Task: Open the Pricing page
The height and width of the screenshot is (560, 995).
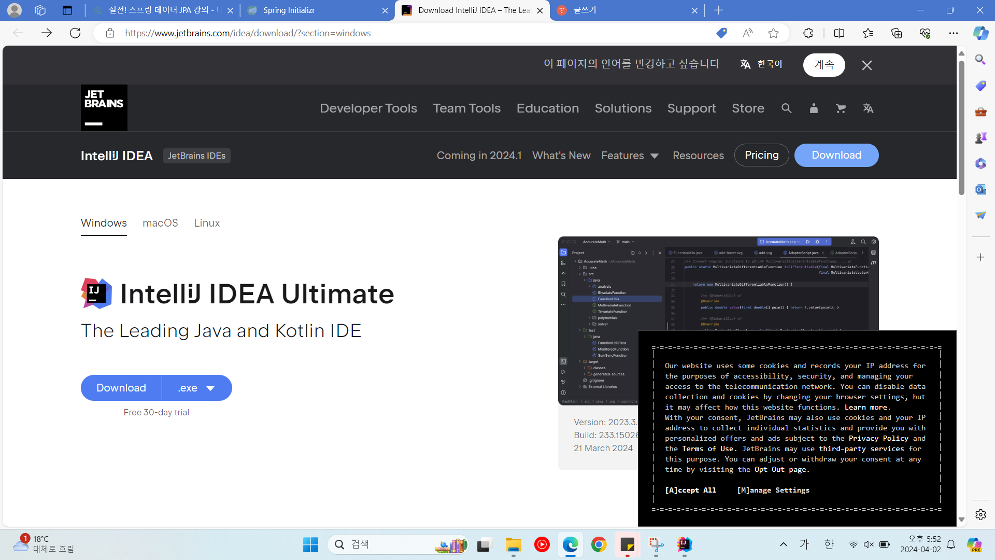Action: (761, 155)
